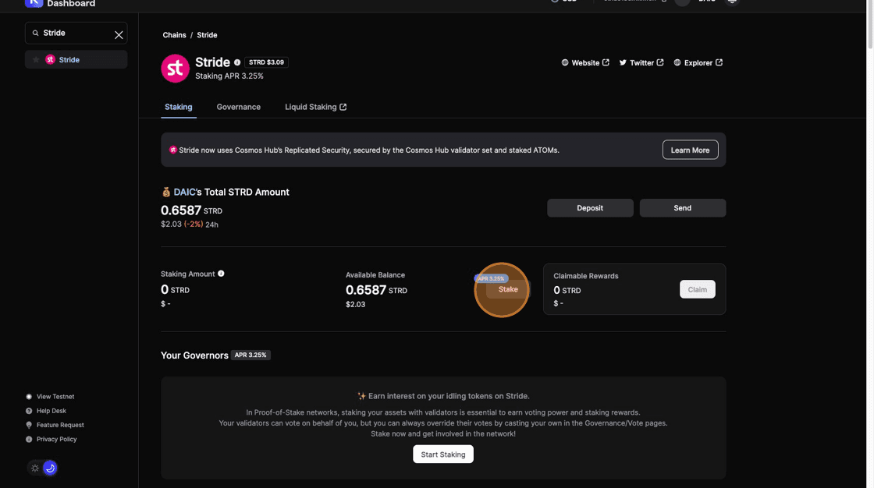Screen dimensions: 874x488
Task: Click the Start Staking button
Action: (443, 454)
